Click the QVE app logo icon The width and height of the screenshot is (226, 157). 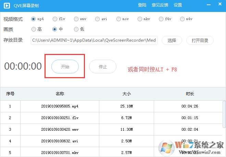[7, 5]
